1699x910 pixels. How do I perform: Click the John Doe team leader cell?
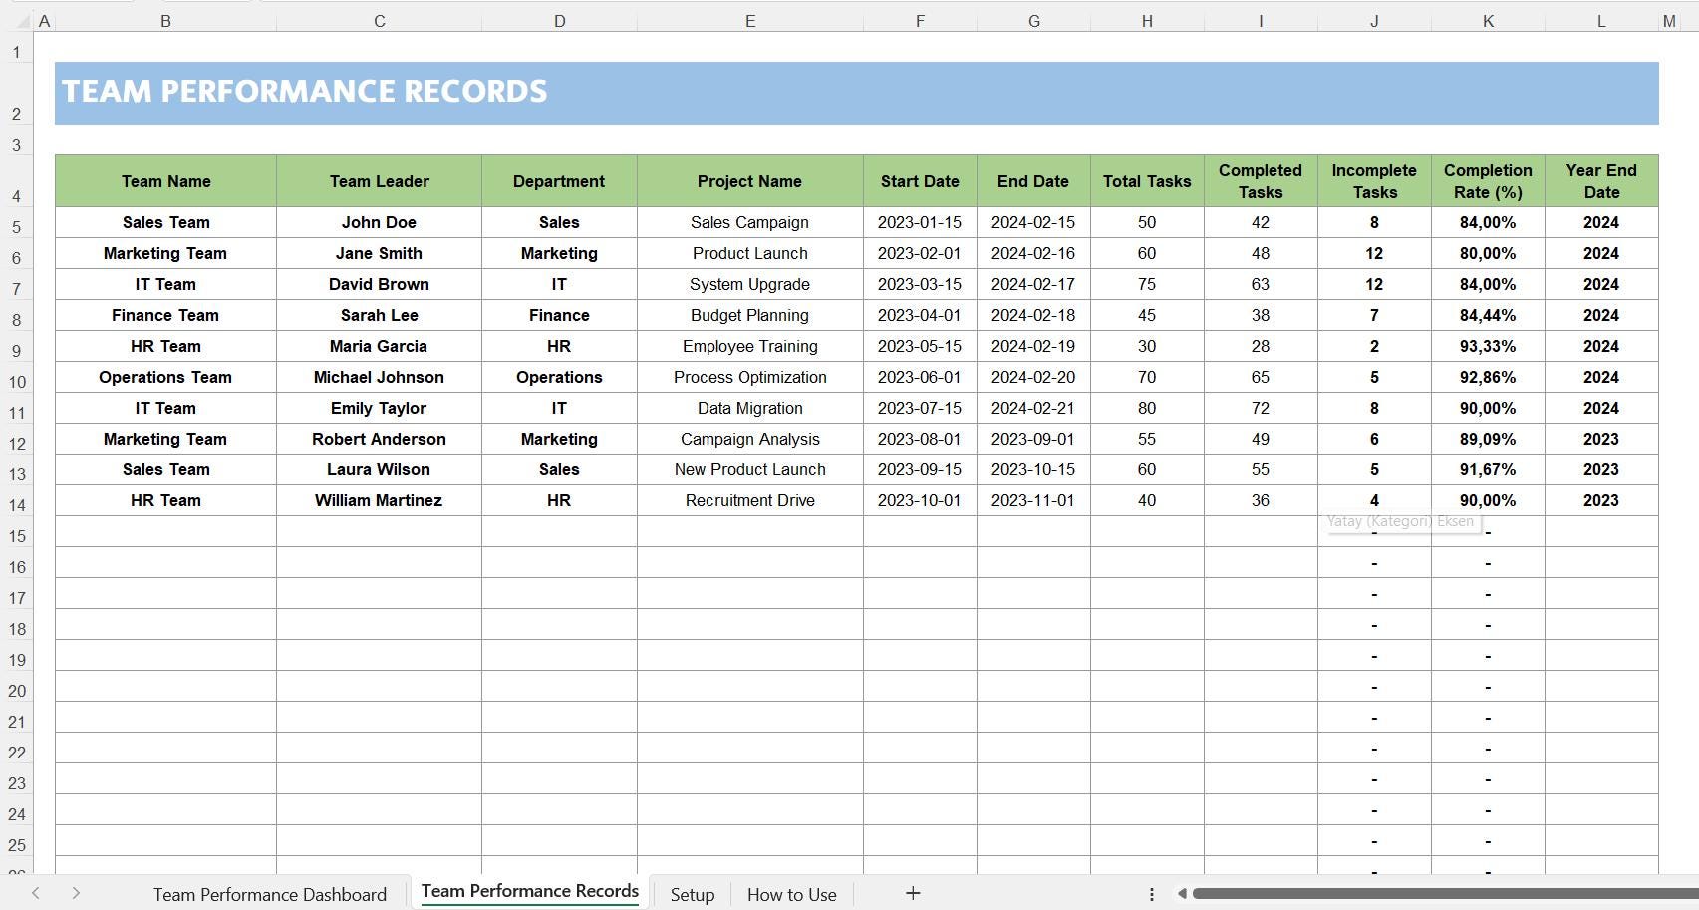[378, 222]
